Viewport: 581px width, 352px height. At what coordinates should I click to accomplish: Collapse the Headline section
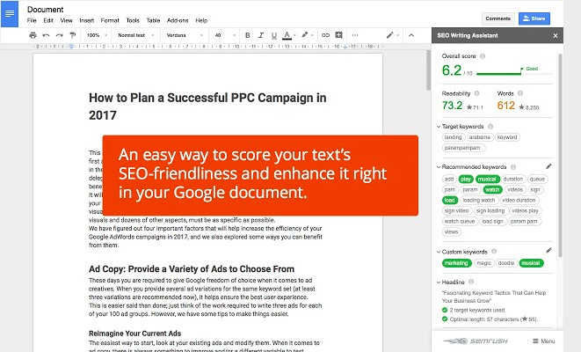click(439, 282)
